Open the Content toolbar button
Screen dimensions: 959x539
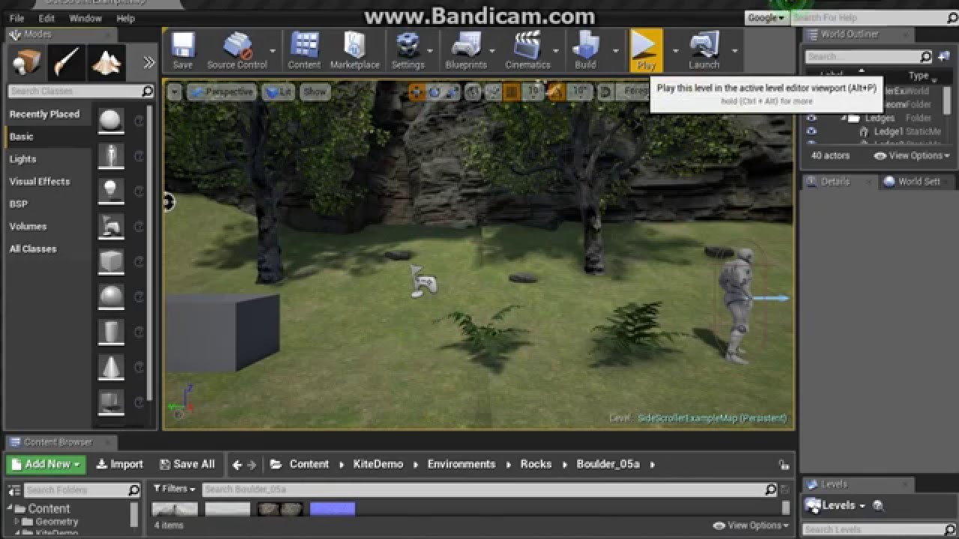pos(304,50)
